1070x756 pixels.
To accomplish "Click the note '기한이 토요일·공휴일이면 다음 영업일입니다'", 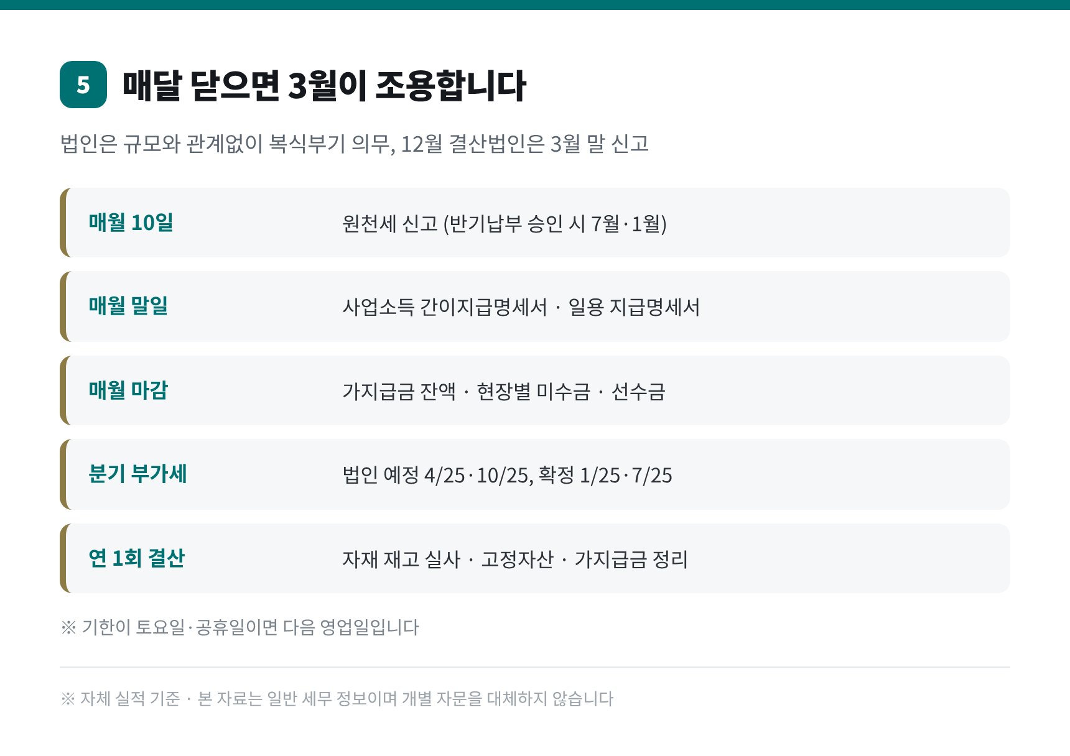I will point(240,627).
